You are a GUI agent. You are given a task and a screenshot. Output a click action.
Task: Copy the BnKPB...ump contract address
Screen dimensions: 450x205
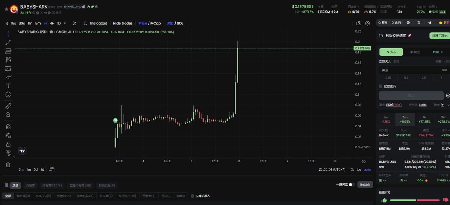(84, 7)
